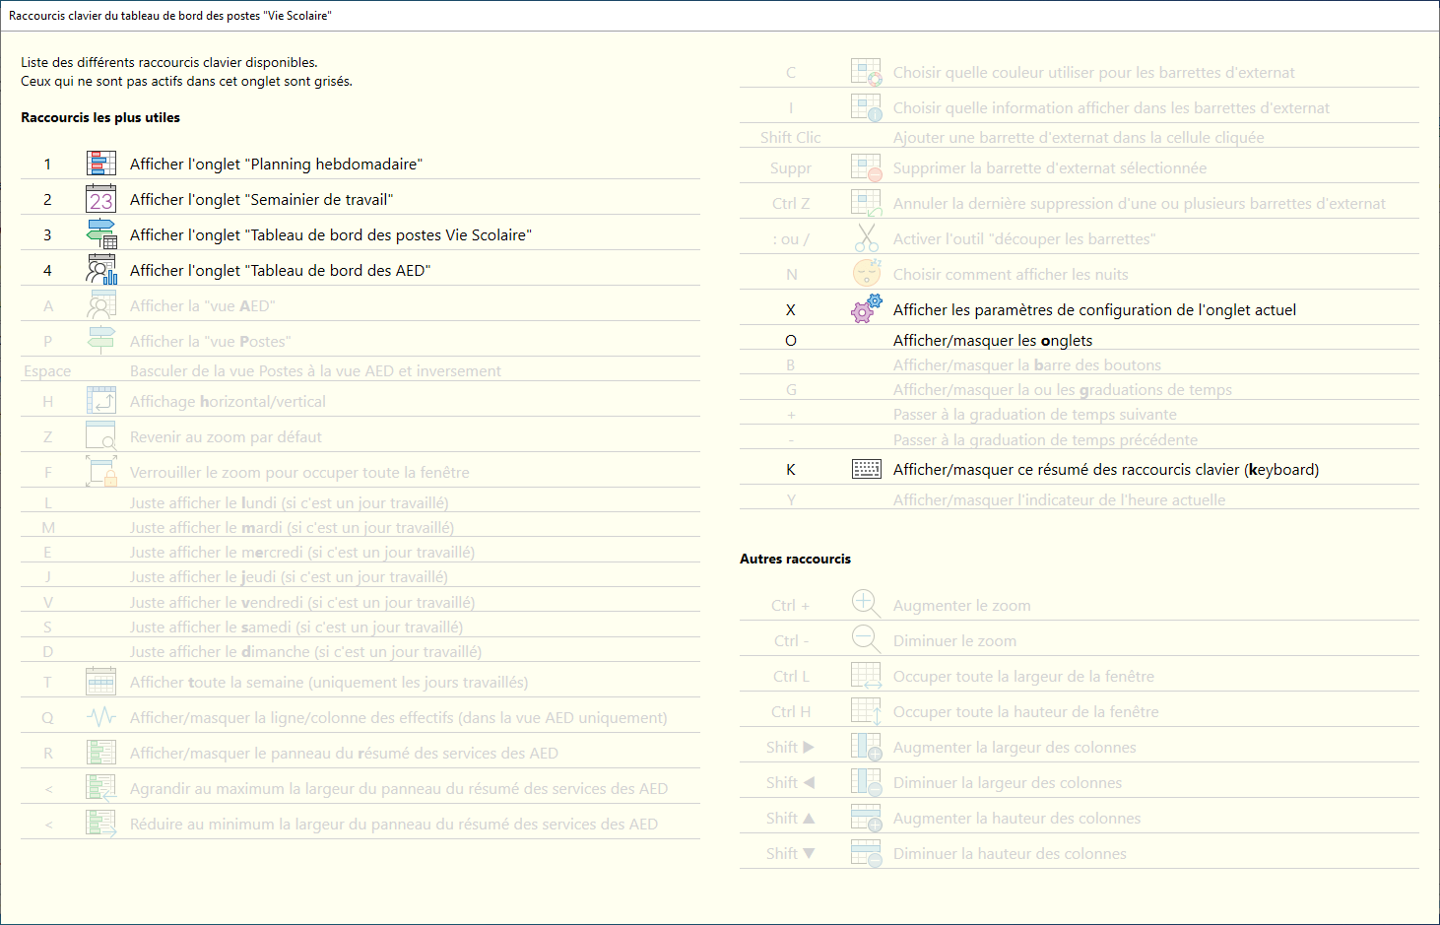
Task: Click the effectifs pulse line icon
Action: [x=101, y=717]
